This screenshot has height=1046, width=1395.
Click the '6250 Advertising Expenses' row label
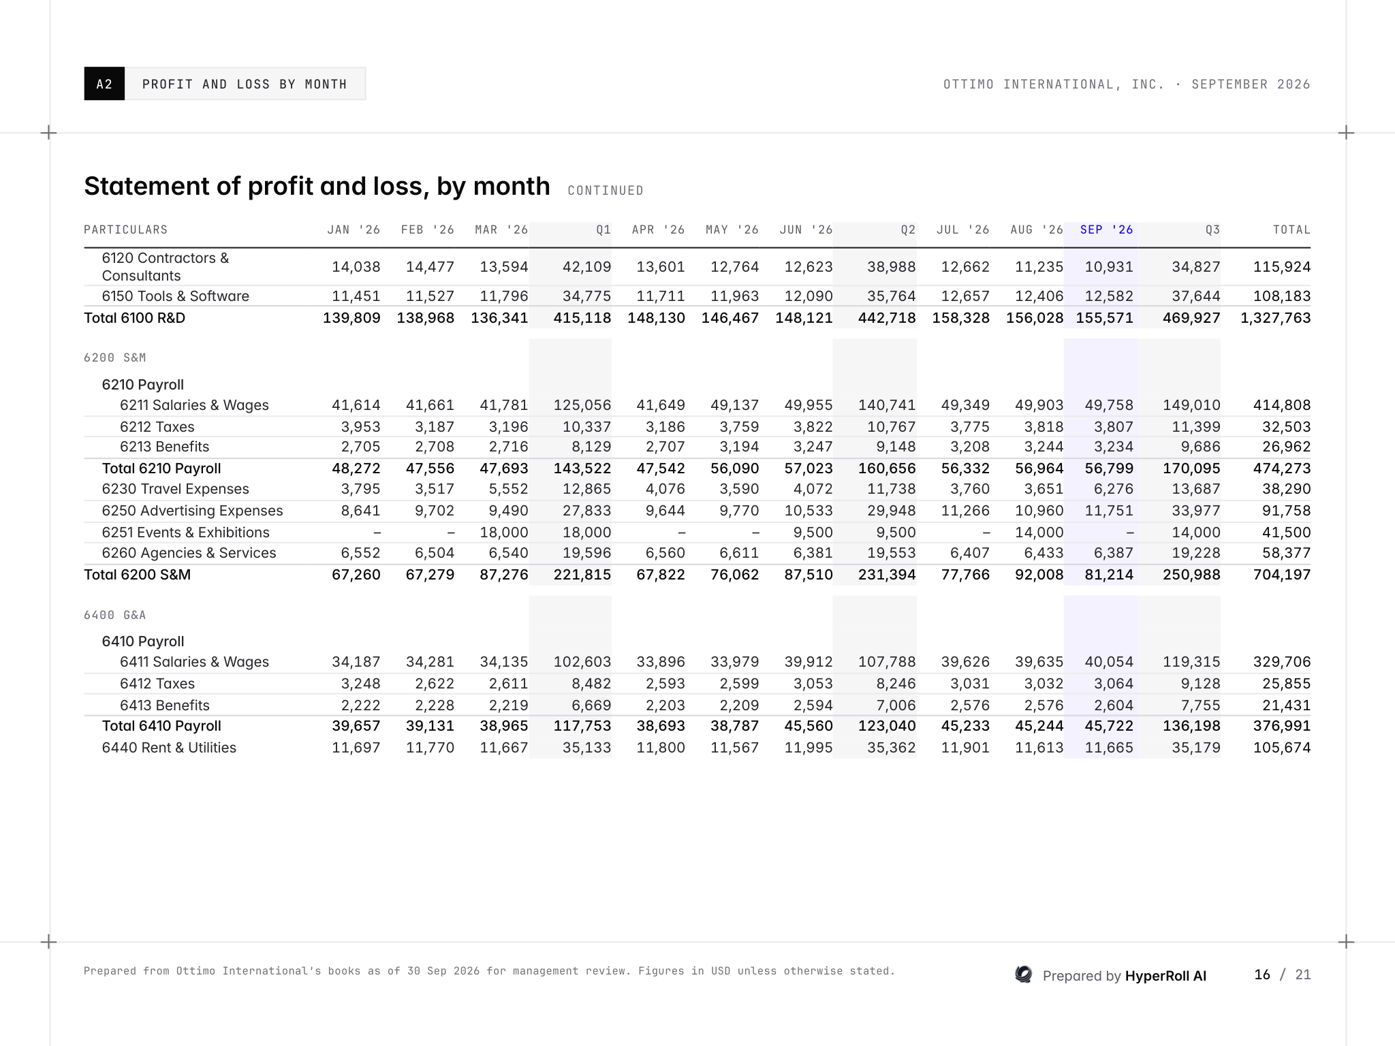pyautogui.click(x=192, y=511)
